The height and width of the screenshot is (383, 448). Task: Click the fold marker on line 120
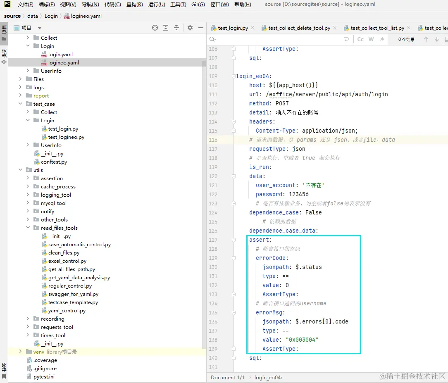[234, 176]
